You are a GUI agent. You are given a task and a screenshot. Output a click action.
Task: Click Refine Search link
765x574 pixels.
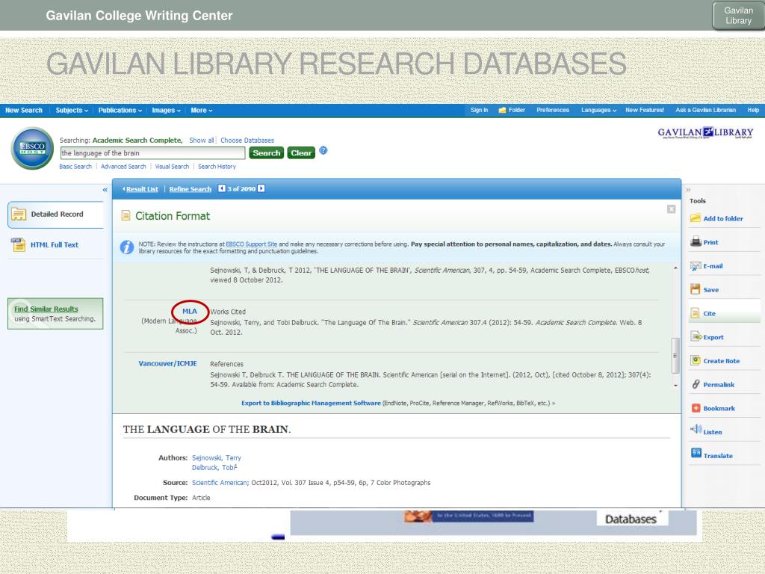(191, 189)
